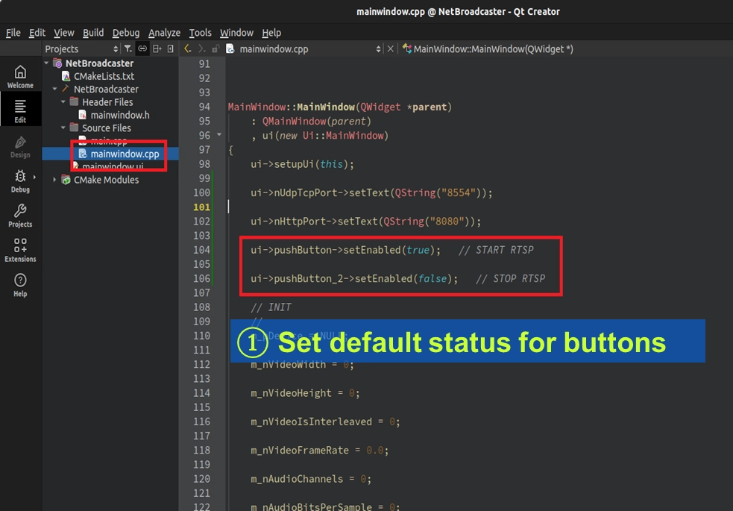The height and width of the screenshot is (511, 733).
Task: Open the symbol dropdown MainWindow::MainWindow(QWidget *)
Action: tap(493, 48)
